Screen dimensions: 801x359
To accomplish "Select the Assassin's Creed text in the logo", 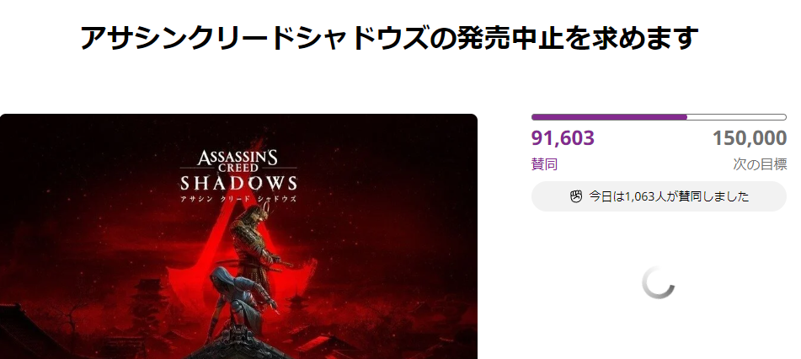I will click(x=238, y=161).
